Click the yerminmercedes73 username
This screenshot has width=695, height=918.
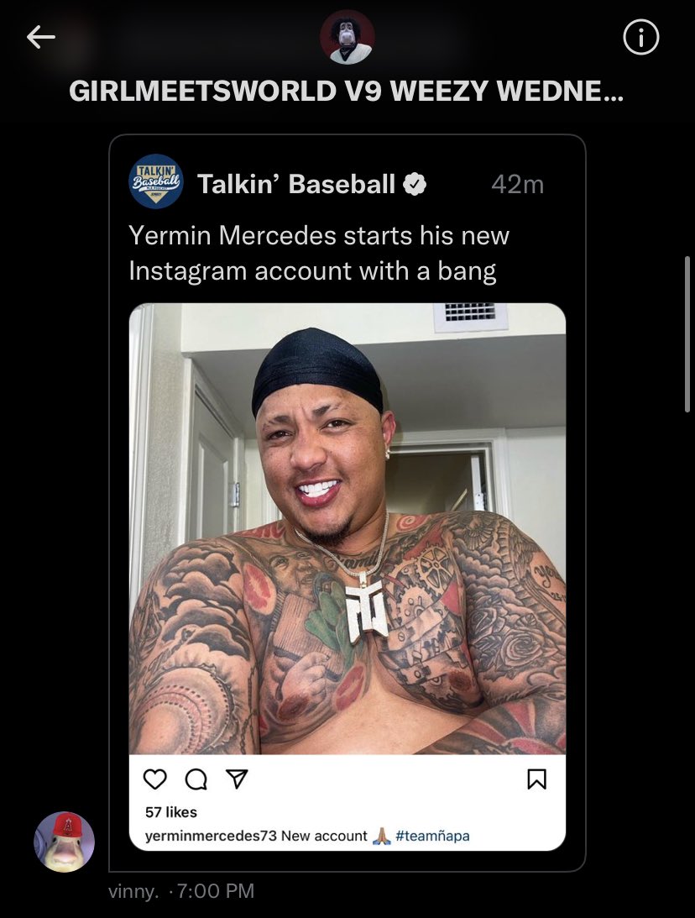[x=211, y=836]
